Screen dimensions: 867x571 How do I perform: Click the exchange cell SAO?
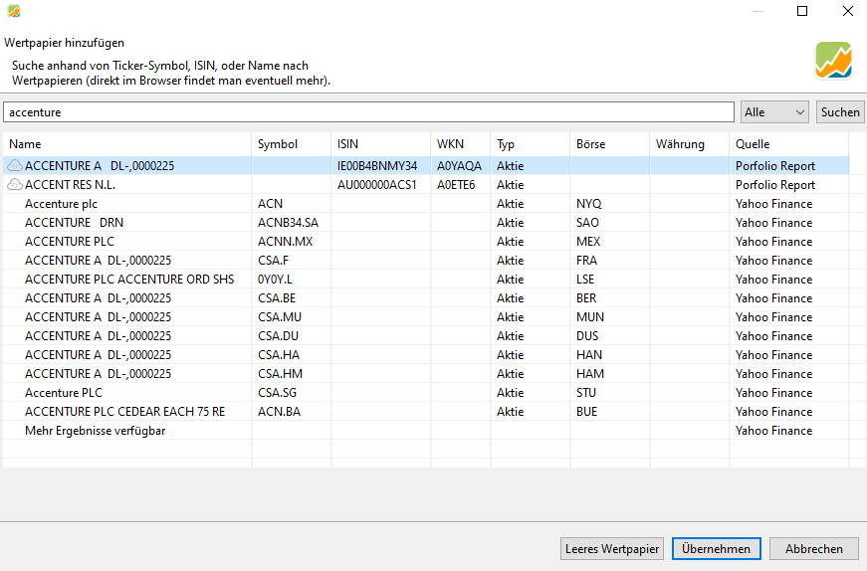[587, 222]
